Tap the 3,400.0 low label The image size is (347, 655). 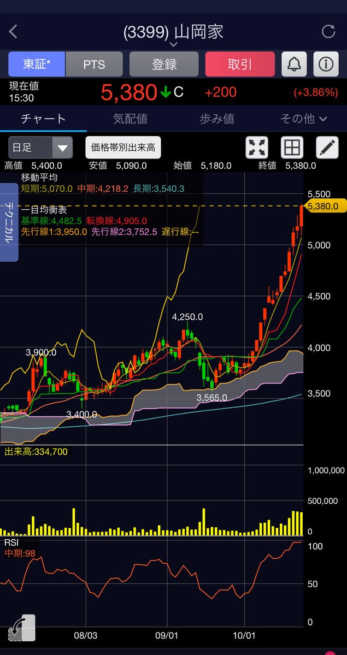click(81, 415)
